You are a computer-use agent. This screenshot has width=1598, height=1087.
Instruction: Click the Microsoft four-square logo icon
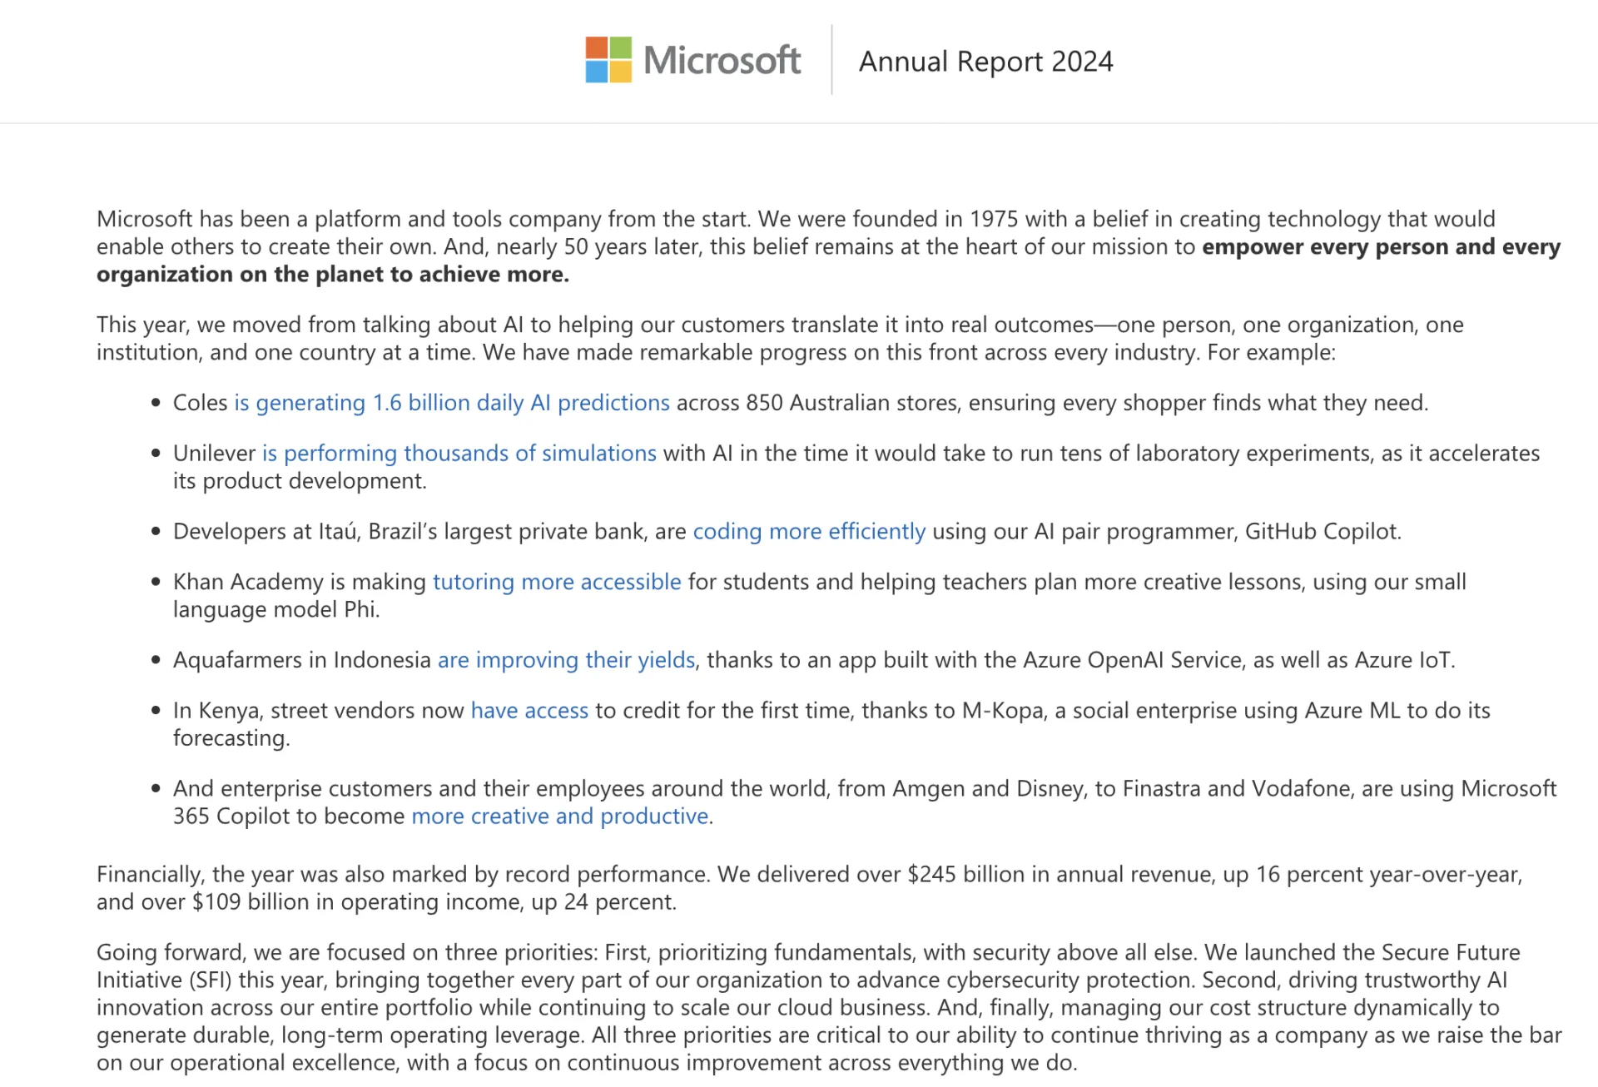click(x=608, y=60)
